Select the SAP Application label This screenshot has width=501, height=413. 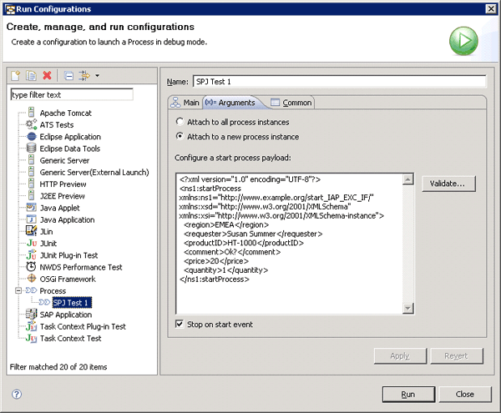(x=65, y=315)
